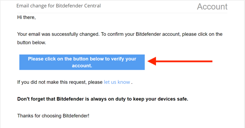Viewport: 245px width, 128px height.
Task: Click the "Account" heading at top right
Action: click(212, 7)
